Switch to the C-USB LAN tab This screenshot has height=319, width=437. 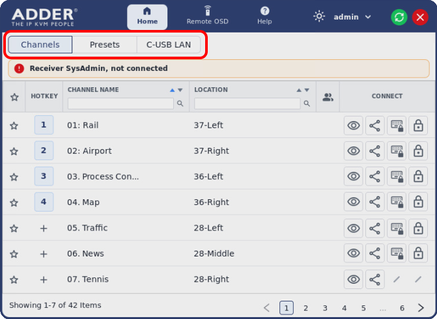(169, 44)
